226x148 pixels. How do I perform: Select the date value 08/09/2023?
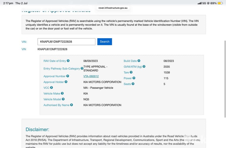pyautogui.click(x=91, y=61)
